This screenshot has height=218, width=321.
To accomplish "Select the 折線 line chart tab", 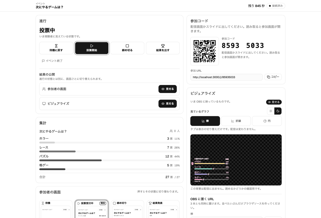I will coord(236,121).
